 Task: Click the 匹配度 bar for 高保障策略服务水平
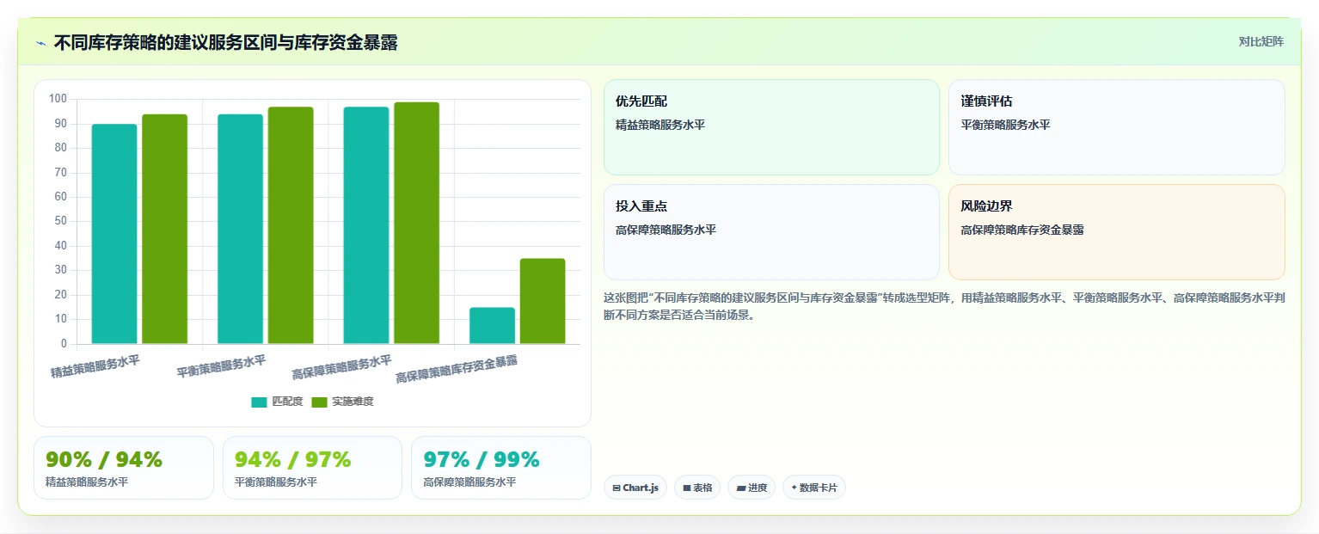click(x=366, y=225)
